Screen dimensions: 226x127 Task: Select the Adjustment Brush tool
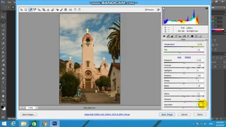tap(61, 10)
